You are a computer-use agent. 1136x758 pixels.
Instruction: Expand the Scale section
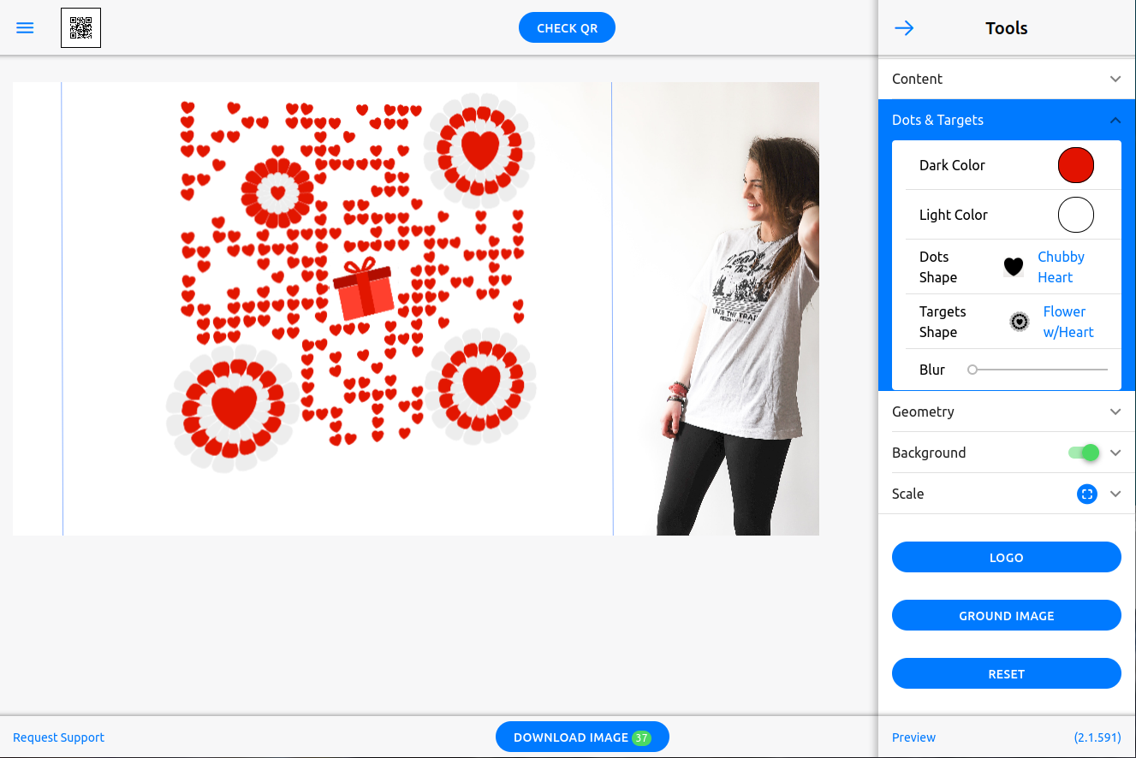1115,494
